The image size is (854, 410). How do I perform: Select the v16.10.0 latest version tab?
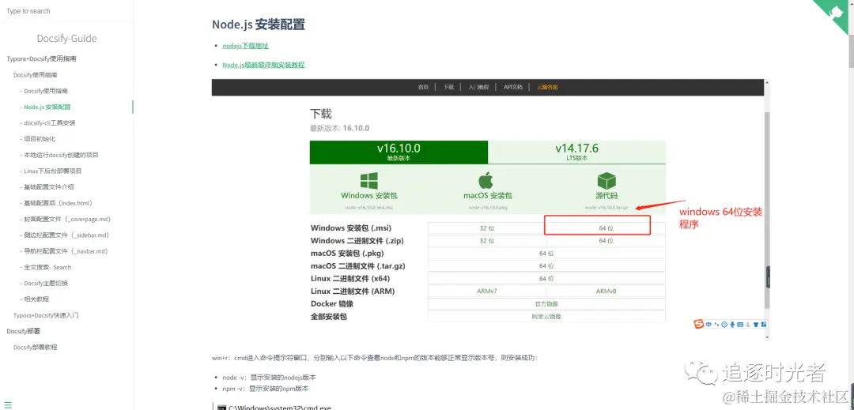click(x=399, y=152)
